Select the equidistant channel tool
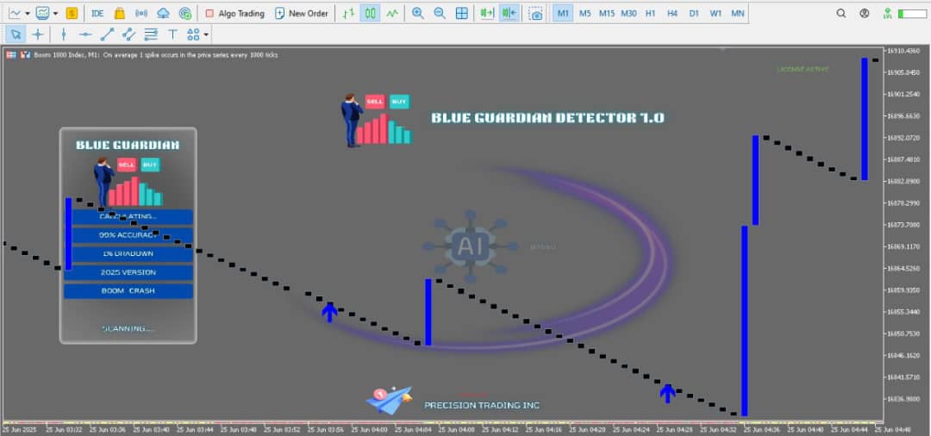 128,34
